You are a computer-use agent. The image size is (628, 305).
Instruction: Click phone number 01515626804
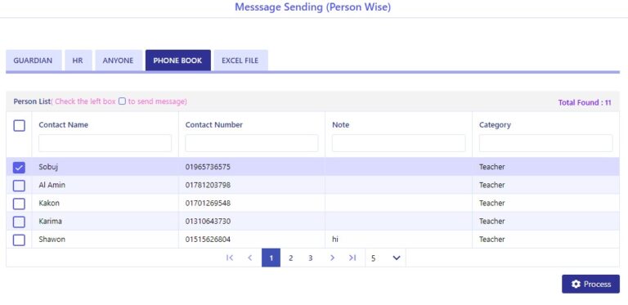(x=208, y=240)
